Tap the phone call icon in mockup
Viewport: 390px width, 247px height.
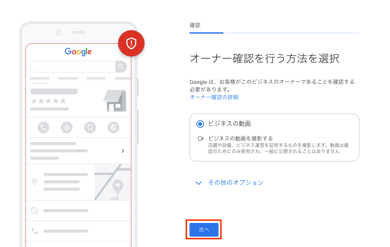[x=43, y=128]
